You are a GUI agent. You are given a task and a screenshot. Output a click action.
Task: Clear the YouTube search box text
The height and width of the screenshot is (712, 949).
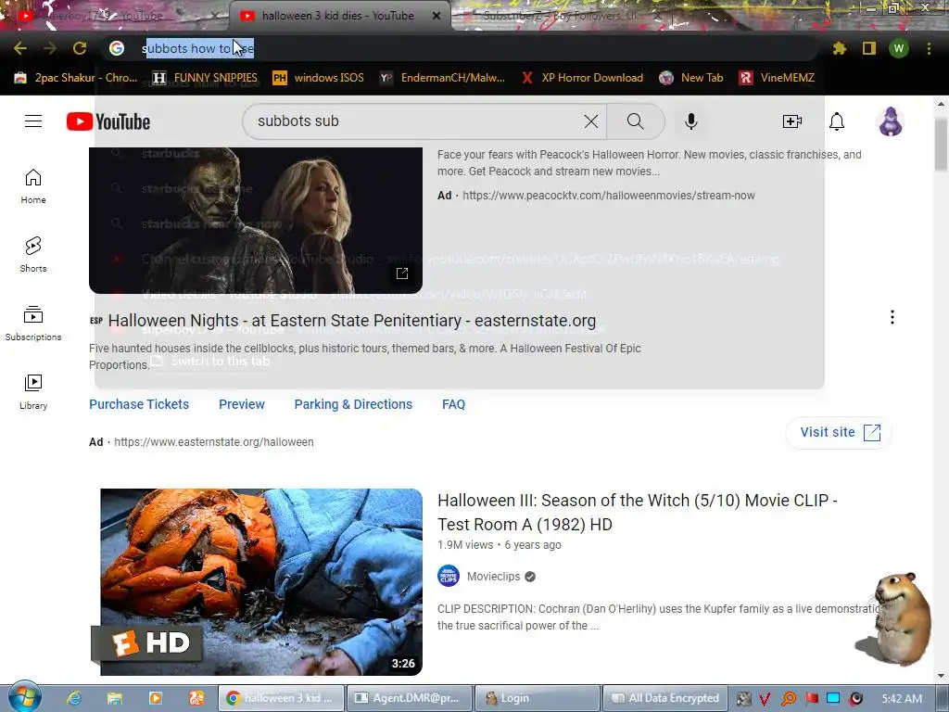click(590, 121)
